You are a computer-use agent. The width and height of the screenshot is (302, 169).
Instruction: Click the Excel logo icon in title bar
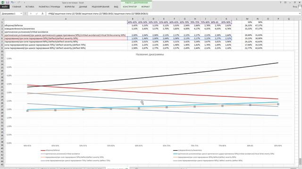[x=3, y=2]
